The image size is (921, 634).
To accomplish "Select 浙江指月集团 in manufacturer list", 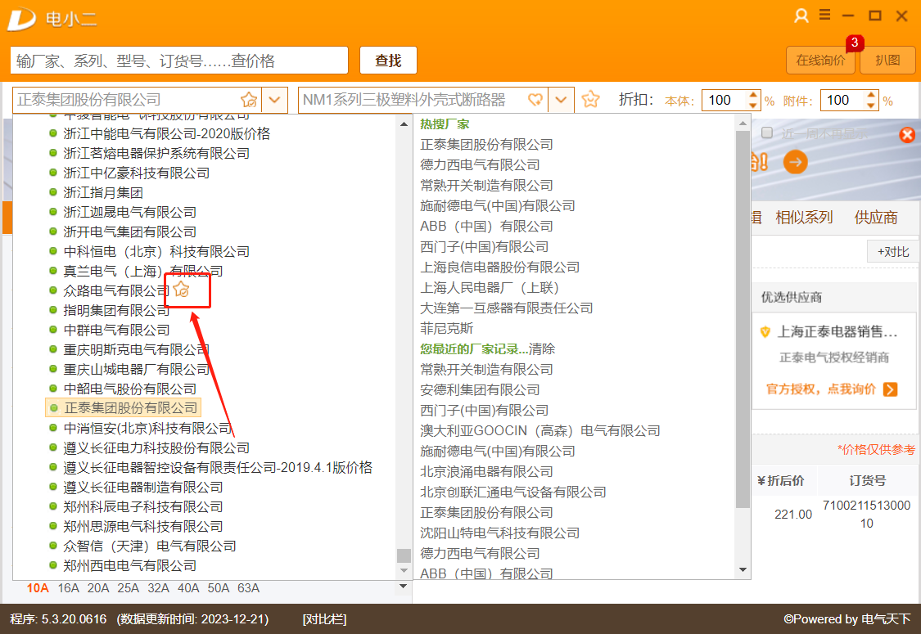I will (103, 192).
